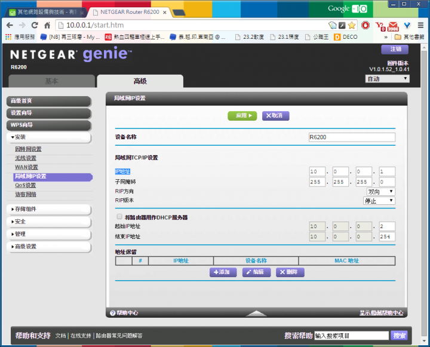Open the Documentation (文档) link

point(60,336)
